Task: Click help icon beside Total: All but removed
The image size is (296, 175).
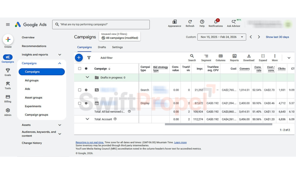Action: coord(129,112)
